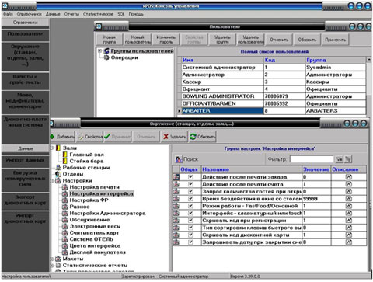This screenshot has height=282, width=373.
Task: Click the Статистические отчеты document icon
Action: 58,265
